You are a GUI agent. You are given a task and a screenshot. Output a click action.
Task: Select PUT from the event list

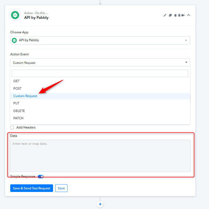pos(16,103)
